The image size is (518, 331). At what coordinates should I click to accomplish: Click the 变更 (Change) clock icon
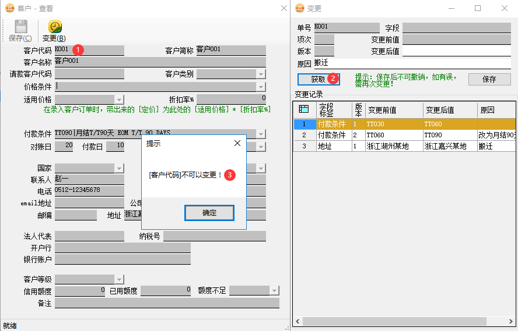55,27
